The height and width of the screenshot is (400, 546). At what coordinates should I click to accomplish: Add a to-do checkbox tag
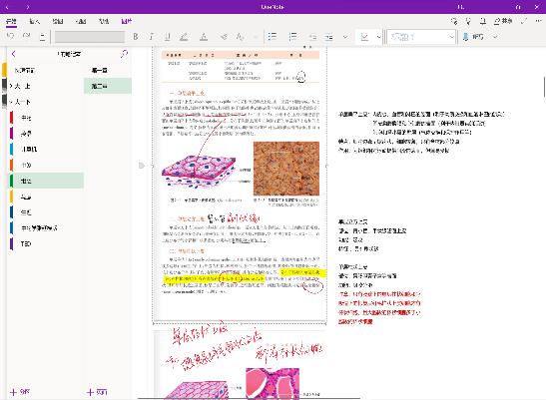click(x=364, y=37)
